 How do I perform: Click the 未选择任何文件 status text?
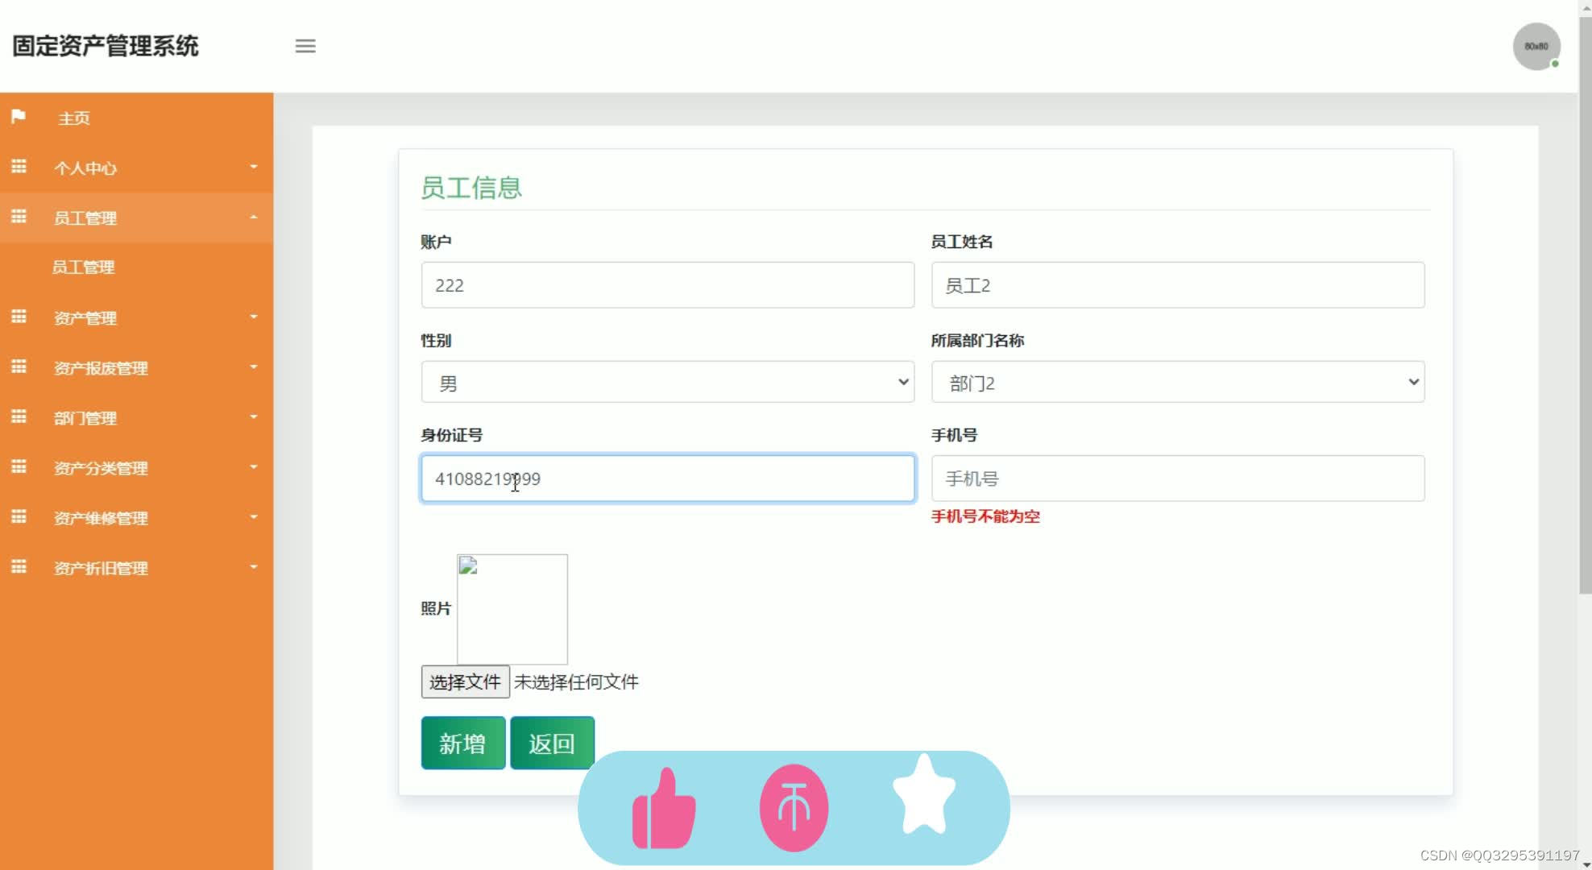[x=576, y=682]
